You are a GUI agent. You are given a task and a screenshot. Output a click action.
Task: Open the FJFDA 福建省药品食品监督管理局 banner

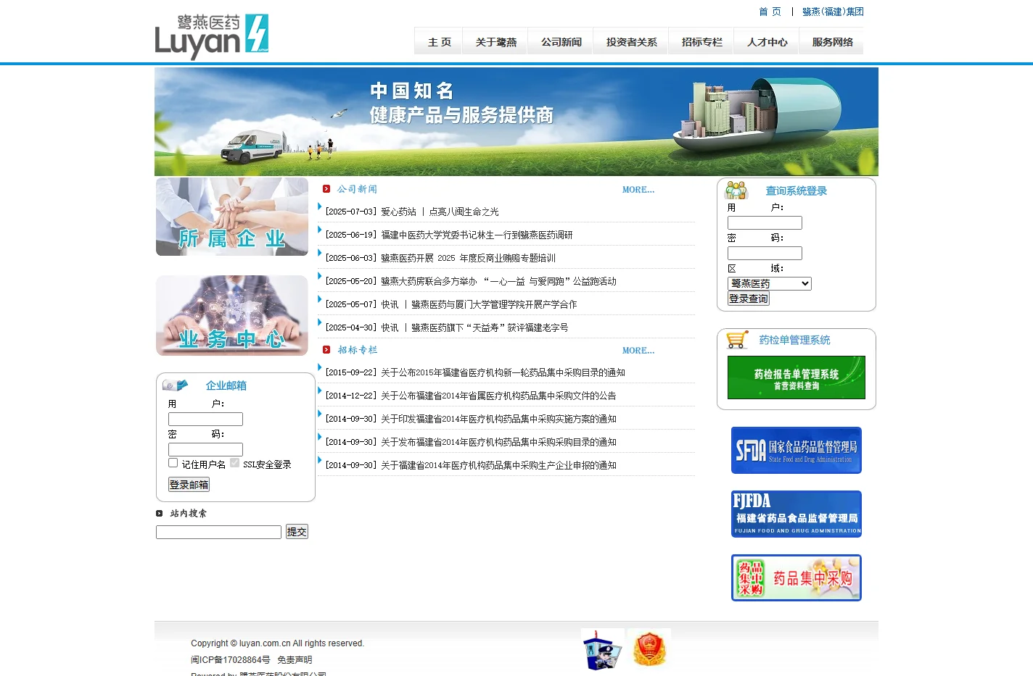click(x=797, y=514)
